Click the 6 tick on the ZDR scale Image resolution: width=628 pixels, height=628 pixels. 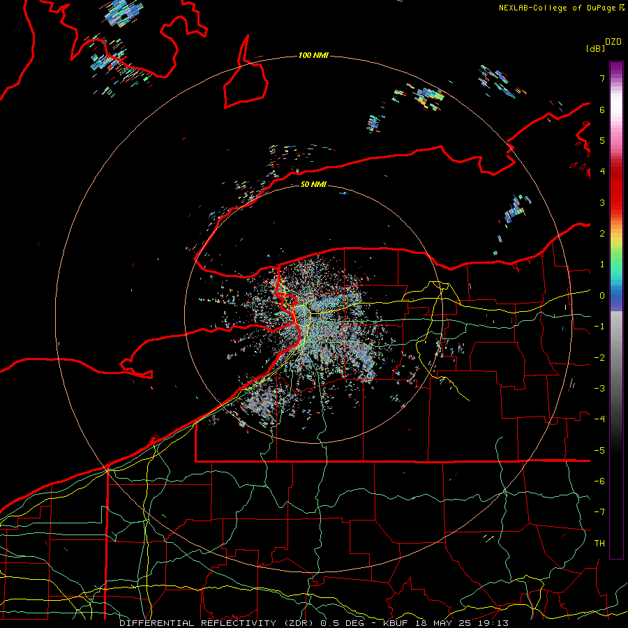(602, 110)
